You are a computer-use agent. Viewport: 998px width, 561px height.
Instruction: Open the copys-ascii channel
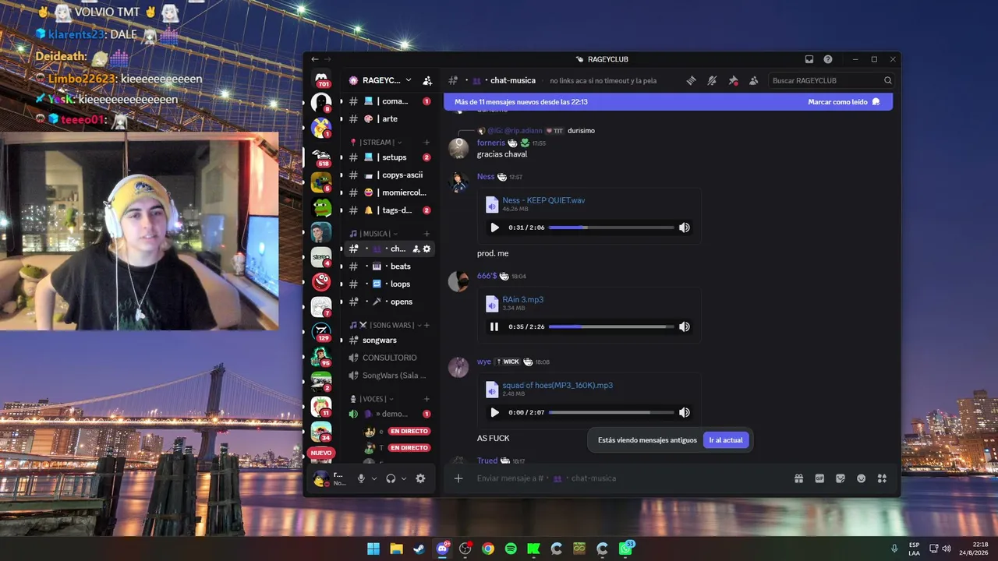click(389, 175)
